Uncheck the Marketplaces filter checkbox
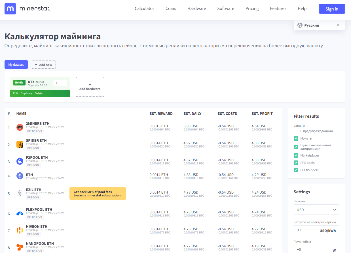The image size is (351, 253). point(296,155)
